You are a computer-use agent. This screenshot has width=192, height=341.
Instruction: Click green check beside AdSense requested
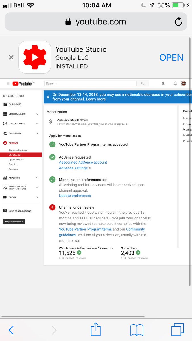pyautogui.click(x=52, y=157)
